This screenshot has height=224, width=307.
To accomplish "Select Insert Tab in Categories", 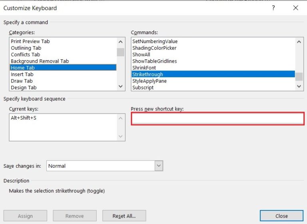I will [22, 75].
